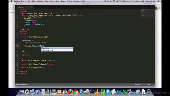Click the date and time in menu bar
The height and width of the screenshot is (96, 170).
[137, 1]
